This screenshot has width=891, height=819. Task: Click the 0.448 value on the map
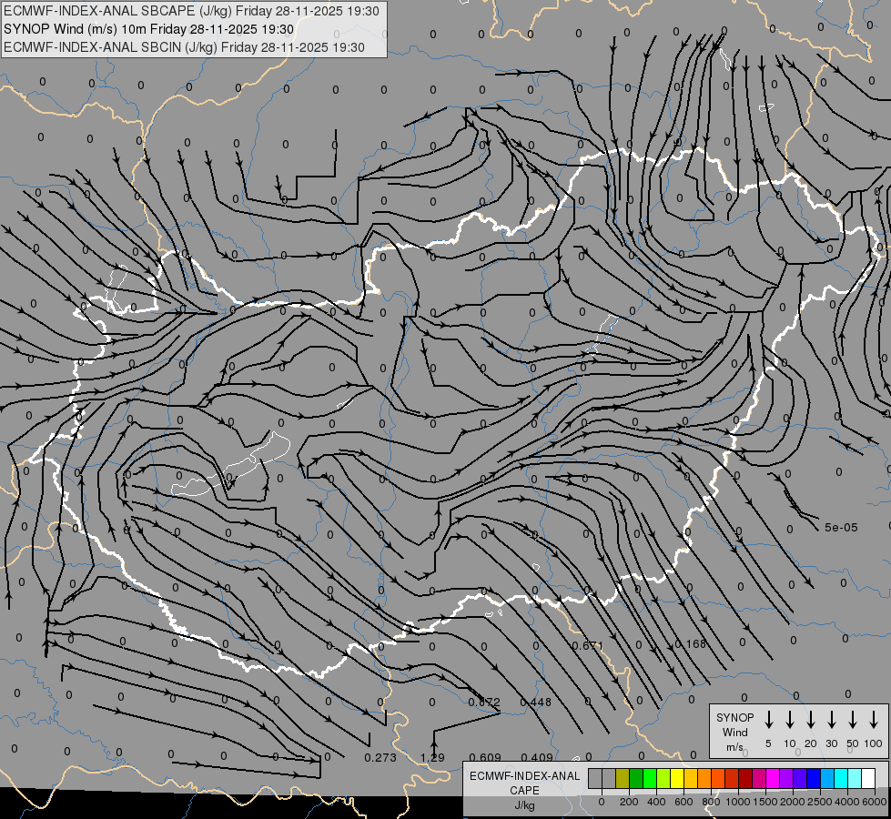click(536, 702)
